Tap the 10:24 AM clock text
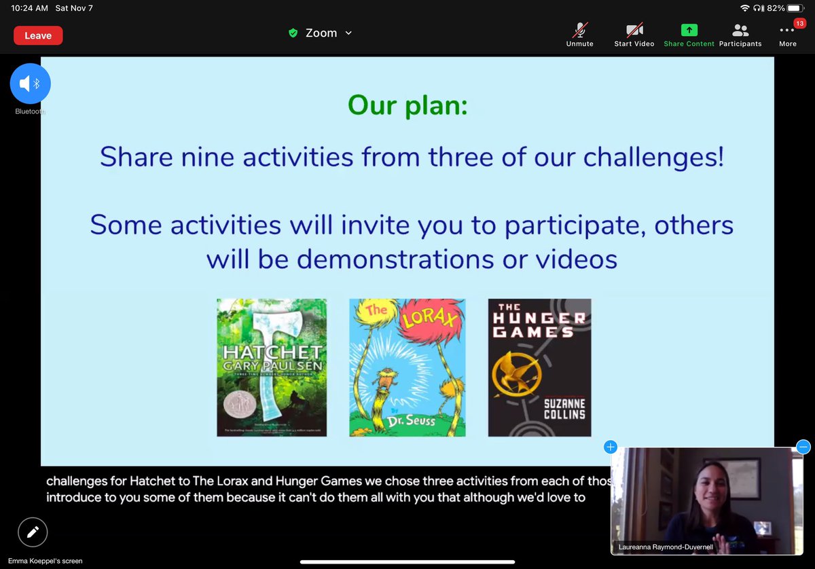Image resolution: width=815 pixels, height=569 pixels. pos(29,8)
